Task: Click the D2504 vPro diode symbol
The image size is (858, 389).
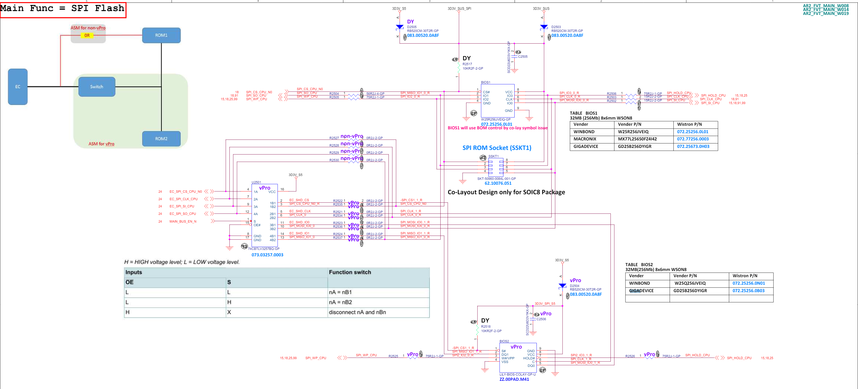Action: [563, 285]
